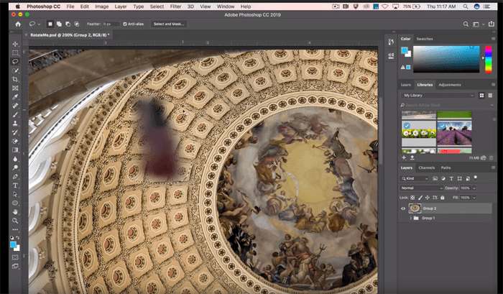Open the Normal blend mode dropdown
503x294 pixels.
pos(422,188)
